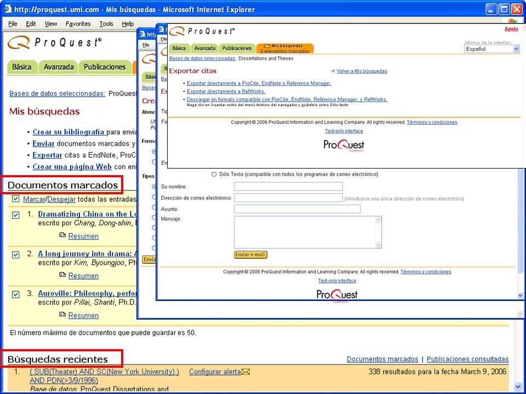Screen dimensions: 526x394
Task: Uncheck document 2 A long journey into drama checkbox
Action: [x=15, y=254]
